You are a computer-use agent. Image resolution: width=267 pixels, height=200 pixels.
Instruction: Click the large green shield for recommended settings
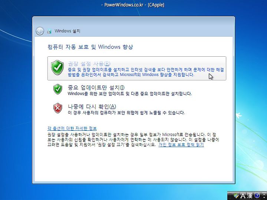tap(57, 67)
